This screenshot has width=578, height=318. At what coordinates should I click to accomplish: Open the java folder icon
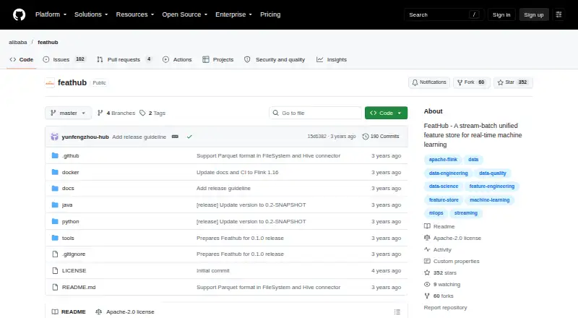[55, 205]
